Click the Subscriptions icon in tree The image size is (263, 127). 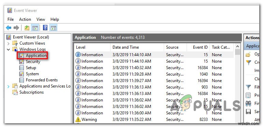(x=15, y=92)
